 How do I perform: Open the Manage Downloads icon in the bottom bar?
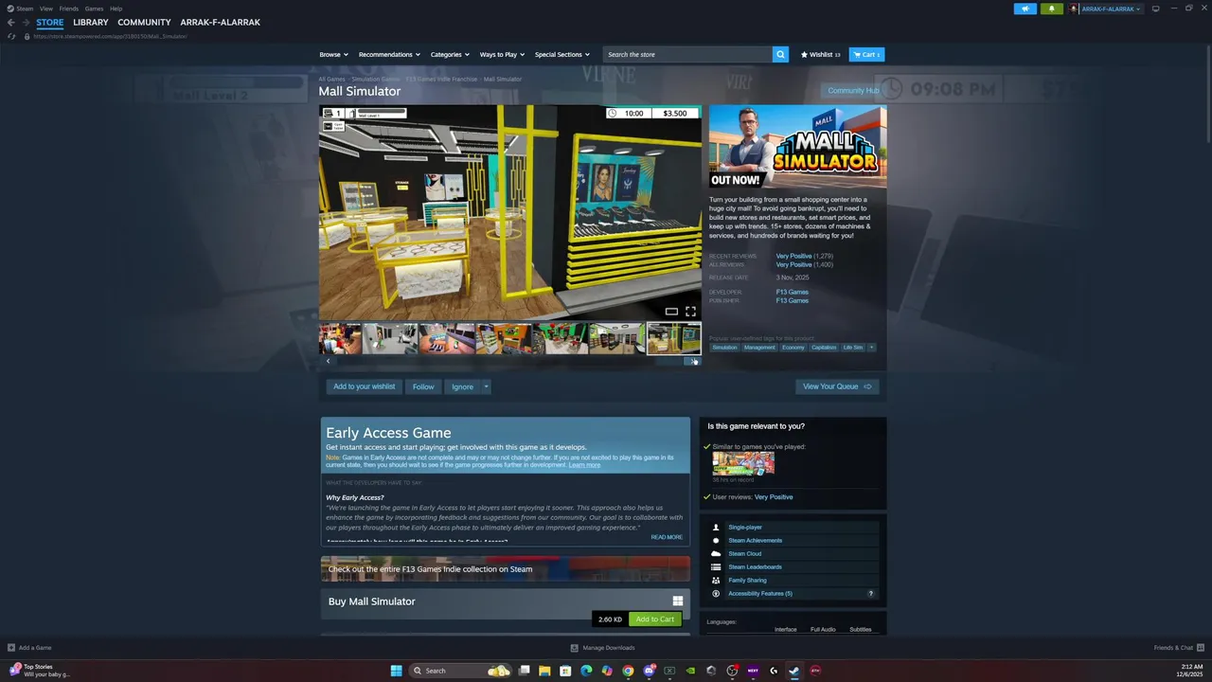(574, 648)
